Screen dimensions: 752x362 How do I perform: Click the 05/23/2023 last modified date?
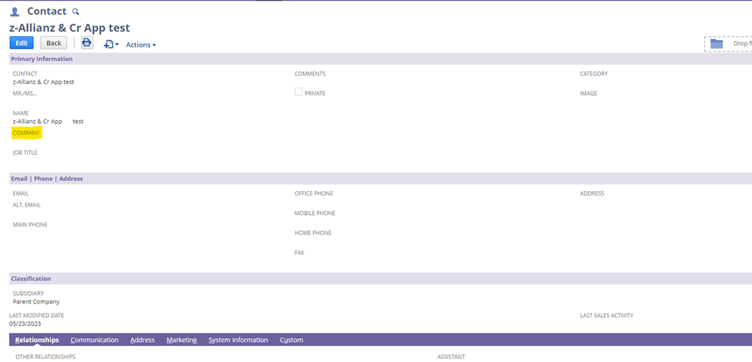[25, 323]
